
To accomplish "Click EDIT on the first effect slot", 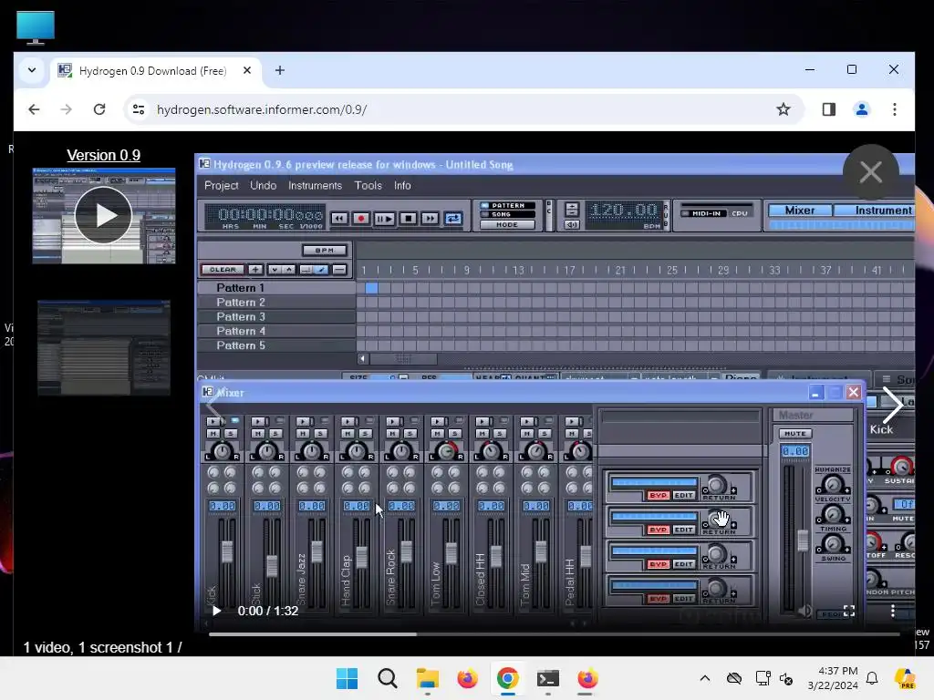I will [x=684, y=495].
